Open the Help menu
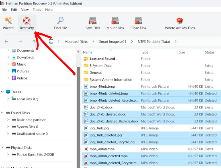Screen dimensions: 221x168 click(49, 10)
